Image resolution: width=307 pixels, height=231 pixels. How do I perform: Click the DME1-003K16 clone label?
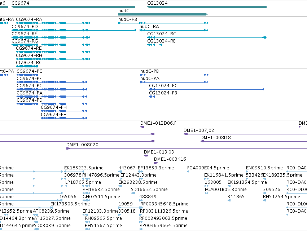(170, 159)
